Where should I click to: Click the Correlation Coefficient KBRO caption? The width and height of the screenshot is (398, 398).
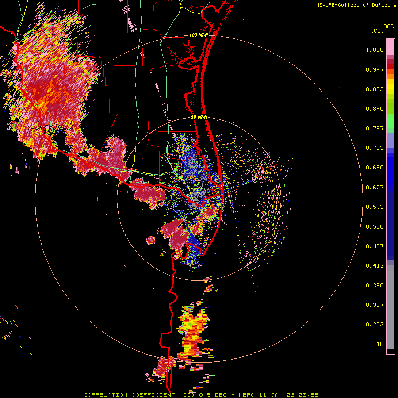pyautogui.click(x=201, y=395)
